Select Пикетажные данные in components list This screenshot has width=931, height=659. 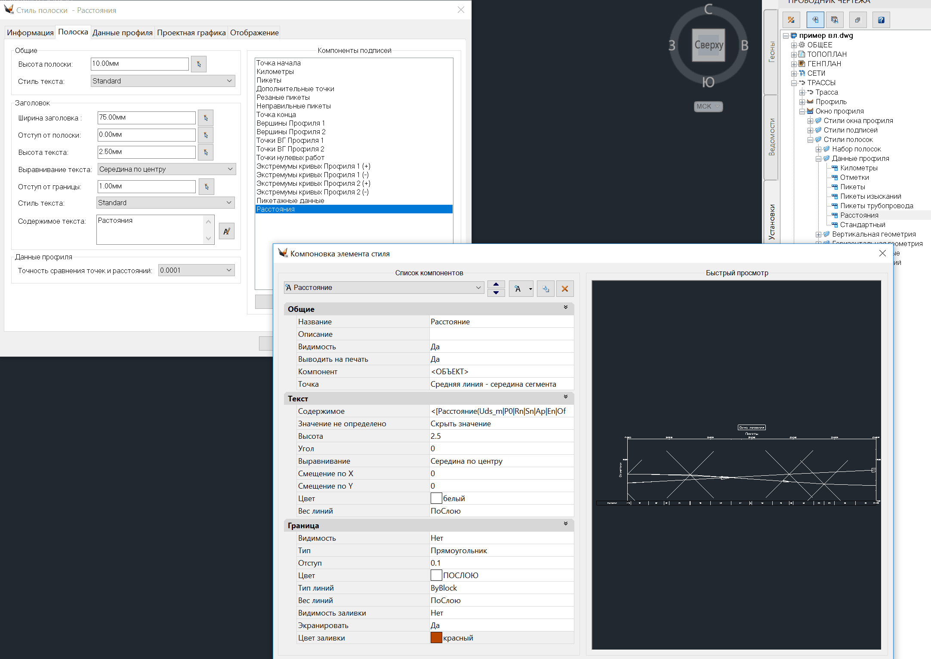pyautogui.click(x=290, y=200)
